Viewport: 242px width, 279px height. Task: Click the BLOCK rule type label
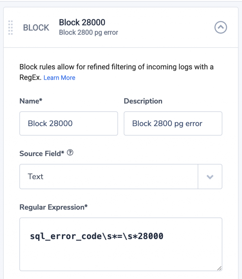point(36,28)
